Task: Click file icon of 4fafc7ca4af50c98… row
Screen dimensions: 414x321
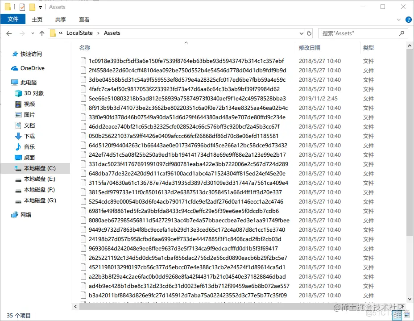Action: (83, 89)
